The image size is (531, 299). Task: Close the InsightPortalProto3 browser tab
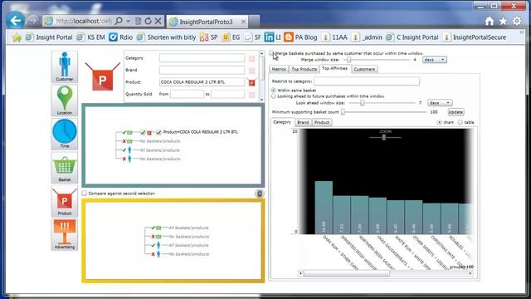243,22
